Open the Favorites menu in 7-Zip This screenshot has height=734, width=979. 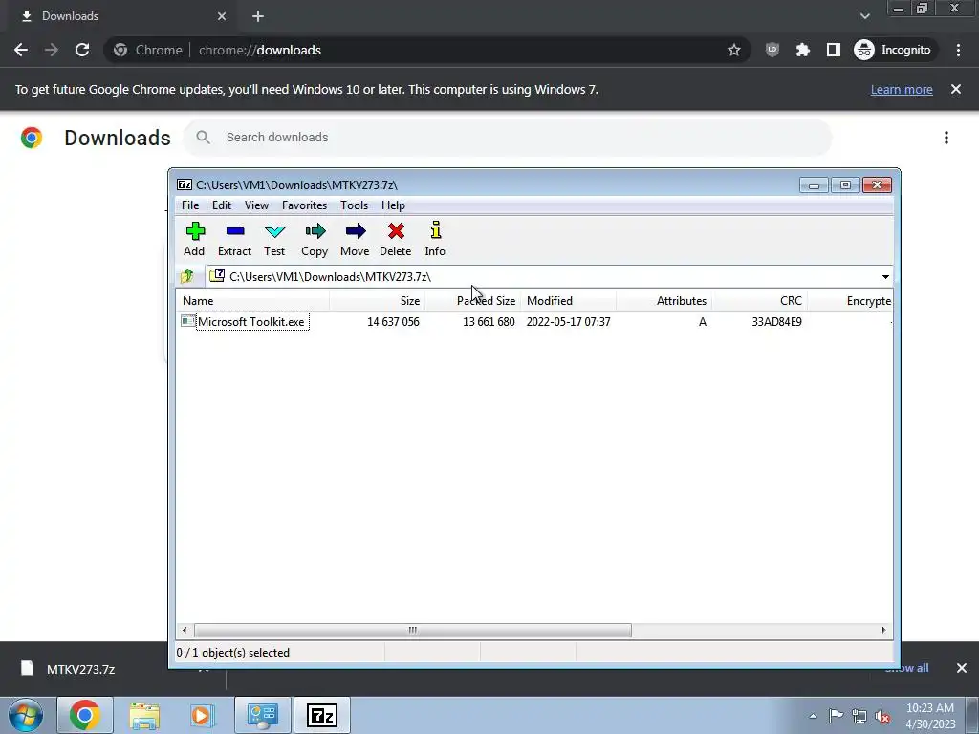coord(305,205)
